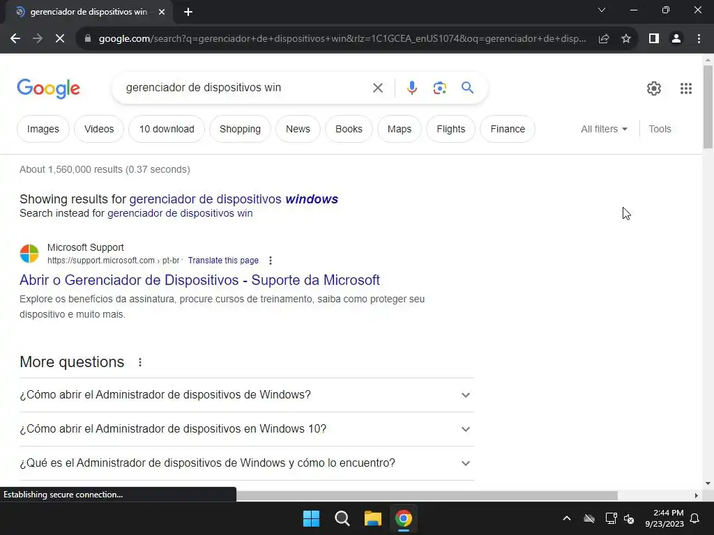Filter results by Images
This screenshot has height=535, width=714.
43,129
